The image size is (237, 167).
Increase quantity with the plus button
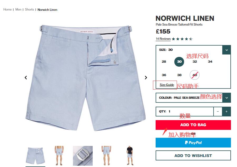226,111
